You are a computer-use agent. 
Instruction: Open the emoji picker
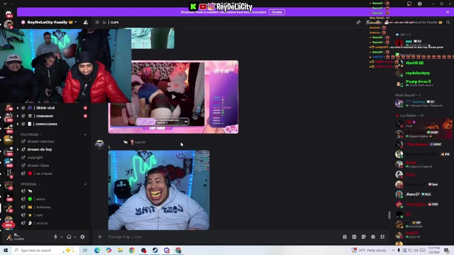[373, 237]
